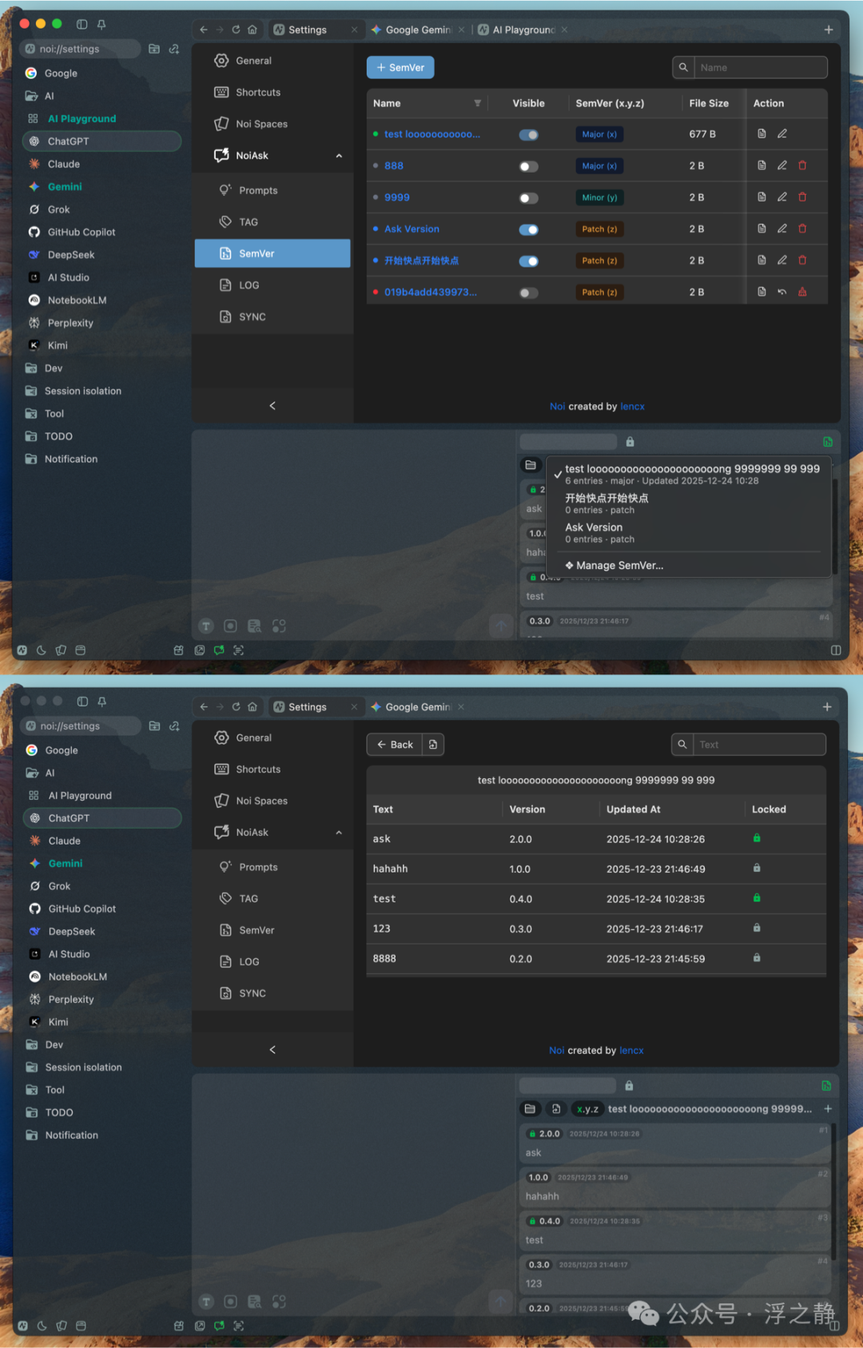Viewport: 863px width, 1348px height.
Task: Click the pin icon in upper window titlebar
Action: 101,24
